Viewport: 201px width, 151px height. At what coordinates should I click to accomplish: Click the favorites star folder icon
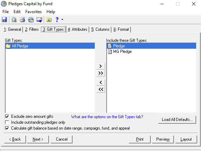49,20
